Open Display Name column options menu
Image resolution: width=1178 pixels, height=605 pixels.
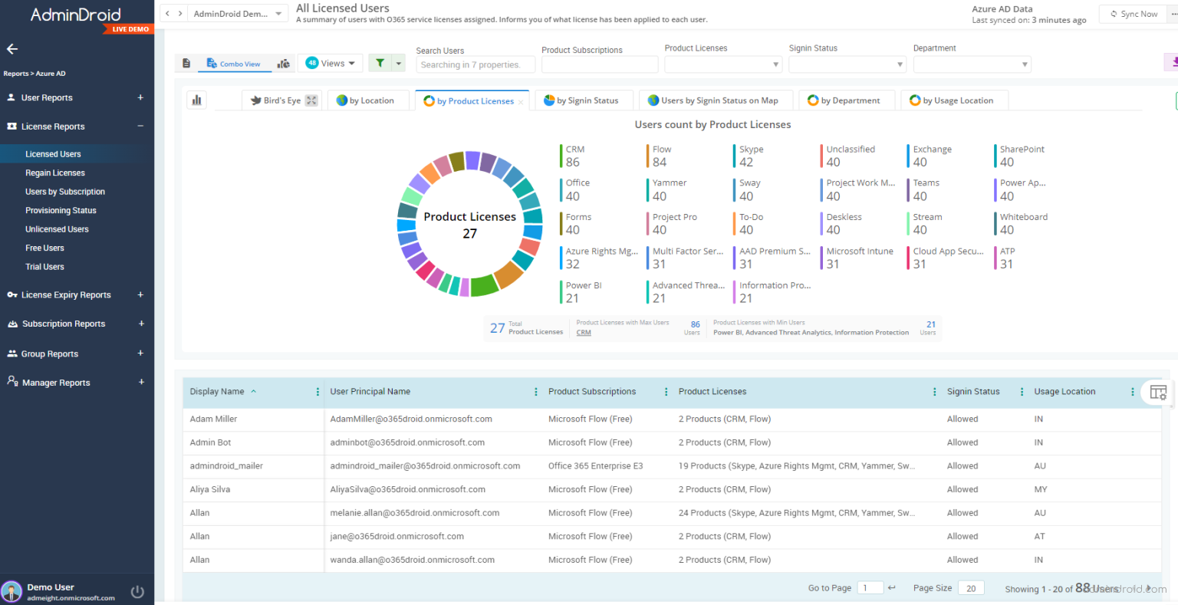pos(318,392)
